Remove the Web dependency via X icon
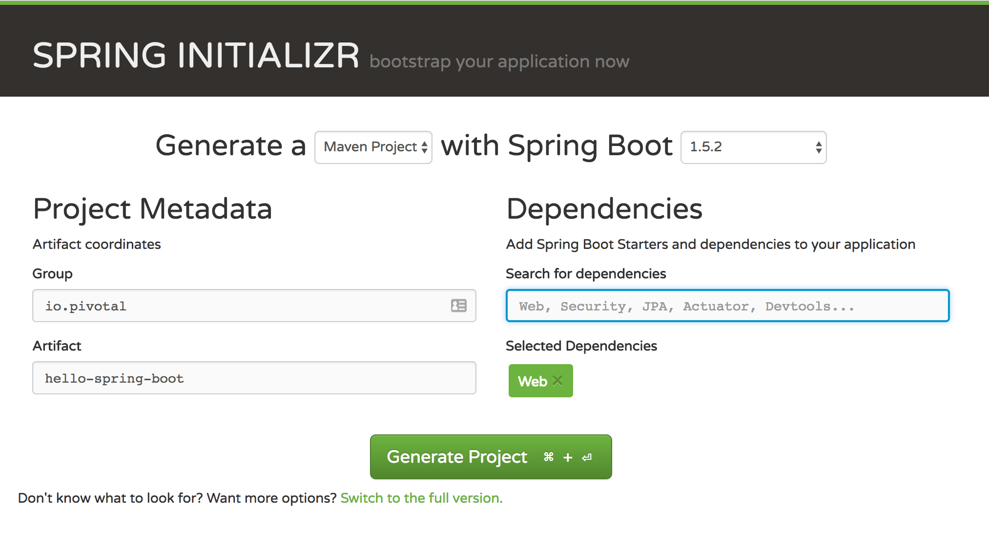This screenshot has width=989, height=533. point(557,381)
